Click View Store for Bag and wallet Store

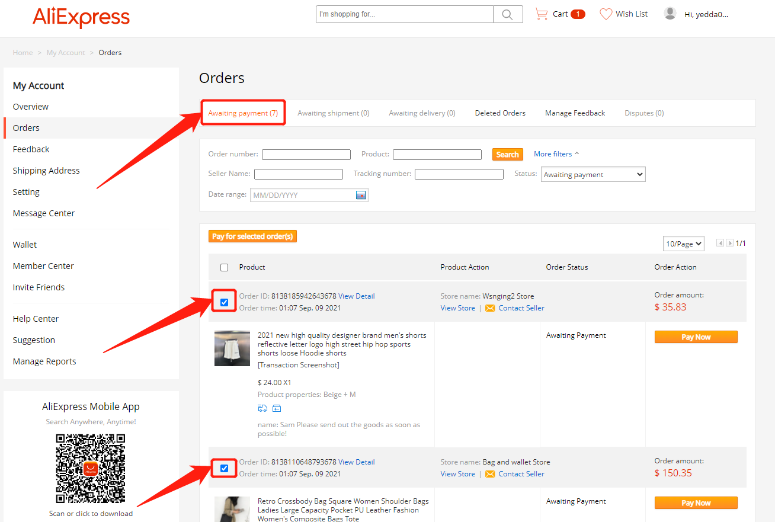click(457, 474)
